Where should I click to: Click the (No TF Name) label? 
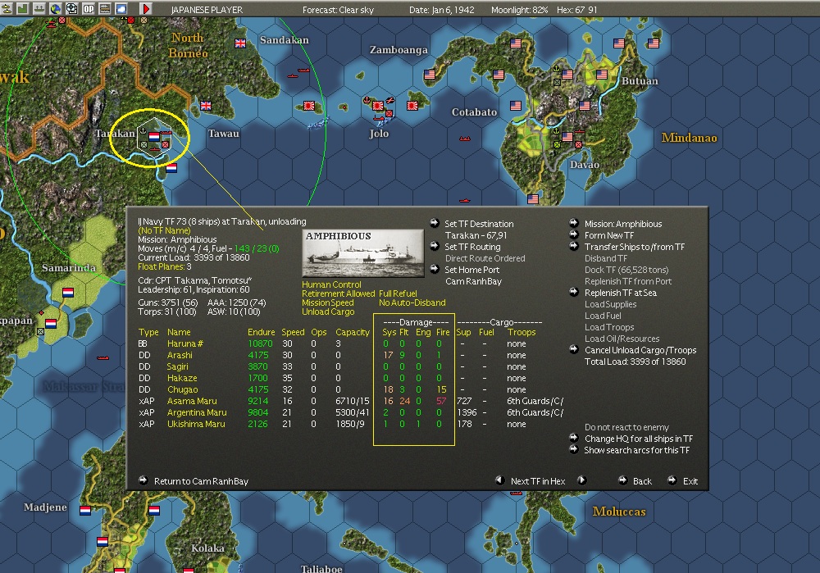pos(164,230)
